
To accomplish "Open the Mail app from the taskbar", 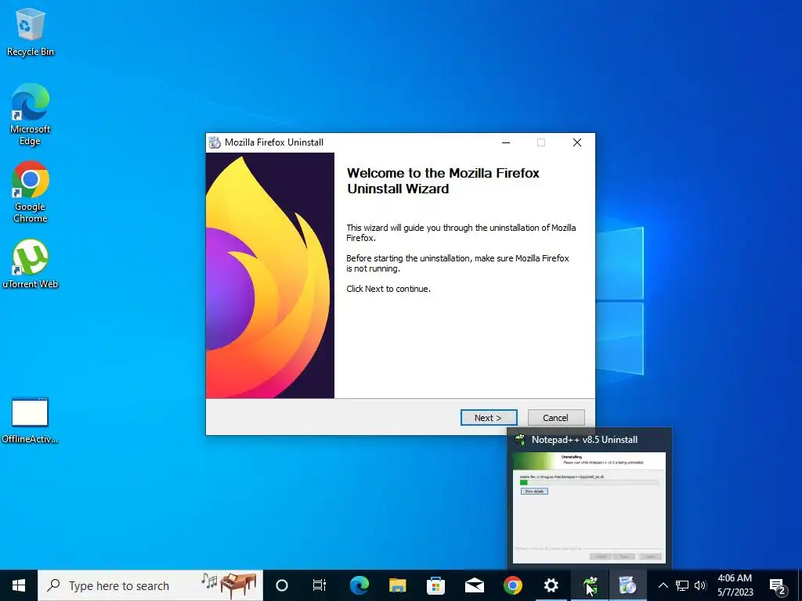I will [x=474, y=585].
